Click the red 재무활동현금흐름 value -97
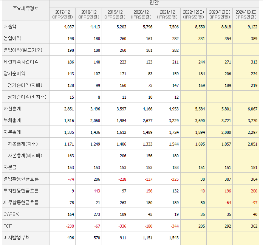263x245 pixels. pos(254,203)
